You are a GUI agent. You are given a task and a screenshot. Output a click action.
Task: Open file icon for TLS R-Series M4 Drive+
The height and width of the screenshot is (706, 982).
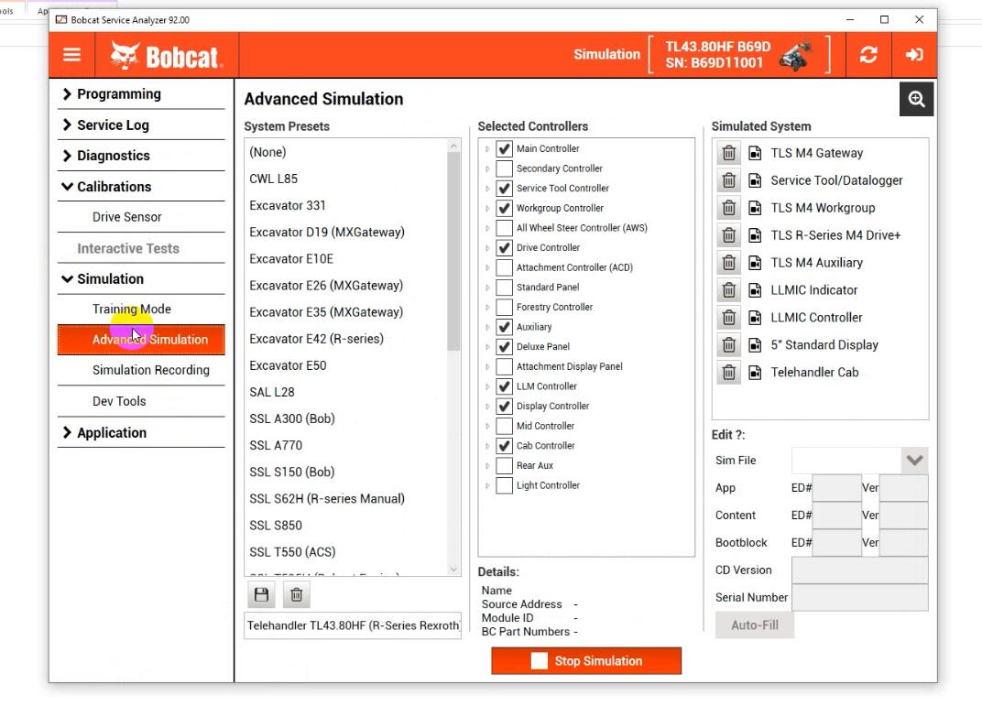tap(756, 235)
